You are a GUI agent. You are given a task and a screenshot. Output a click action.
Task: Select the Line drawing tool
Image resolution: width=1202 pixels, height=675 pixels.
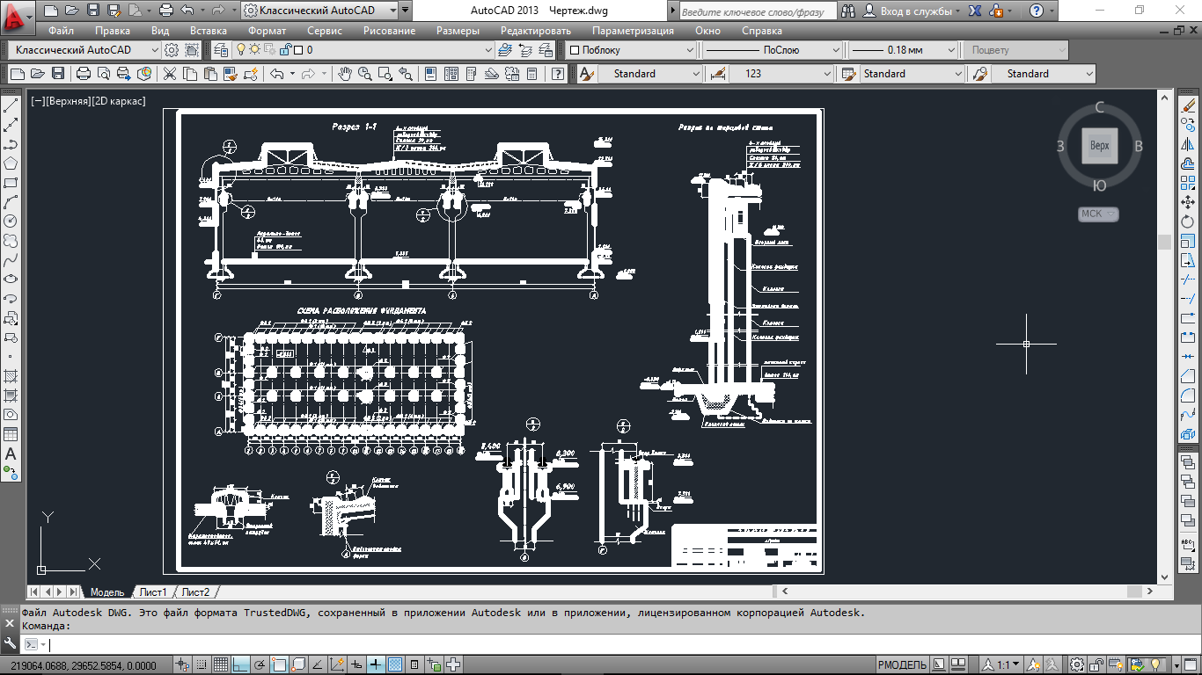[11, 105]
